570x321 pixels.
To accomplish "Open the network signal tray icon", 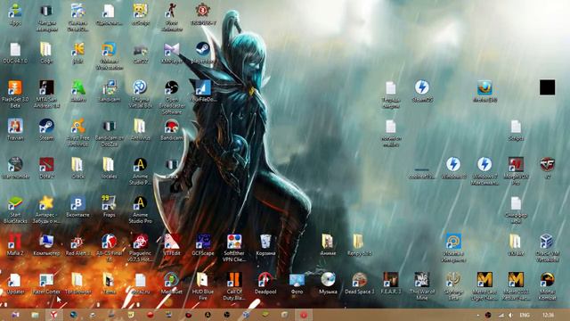I will (501, 315).
